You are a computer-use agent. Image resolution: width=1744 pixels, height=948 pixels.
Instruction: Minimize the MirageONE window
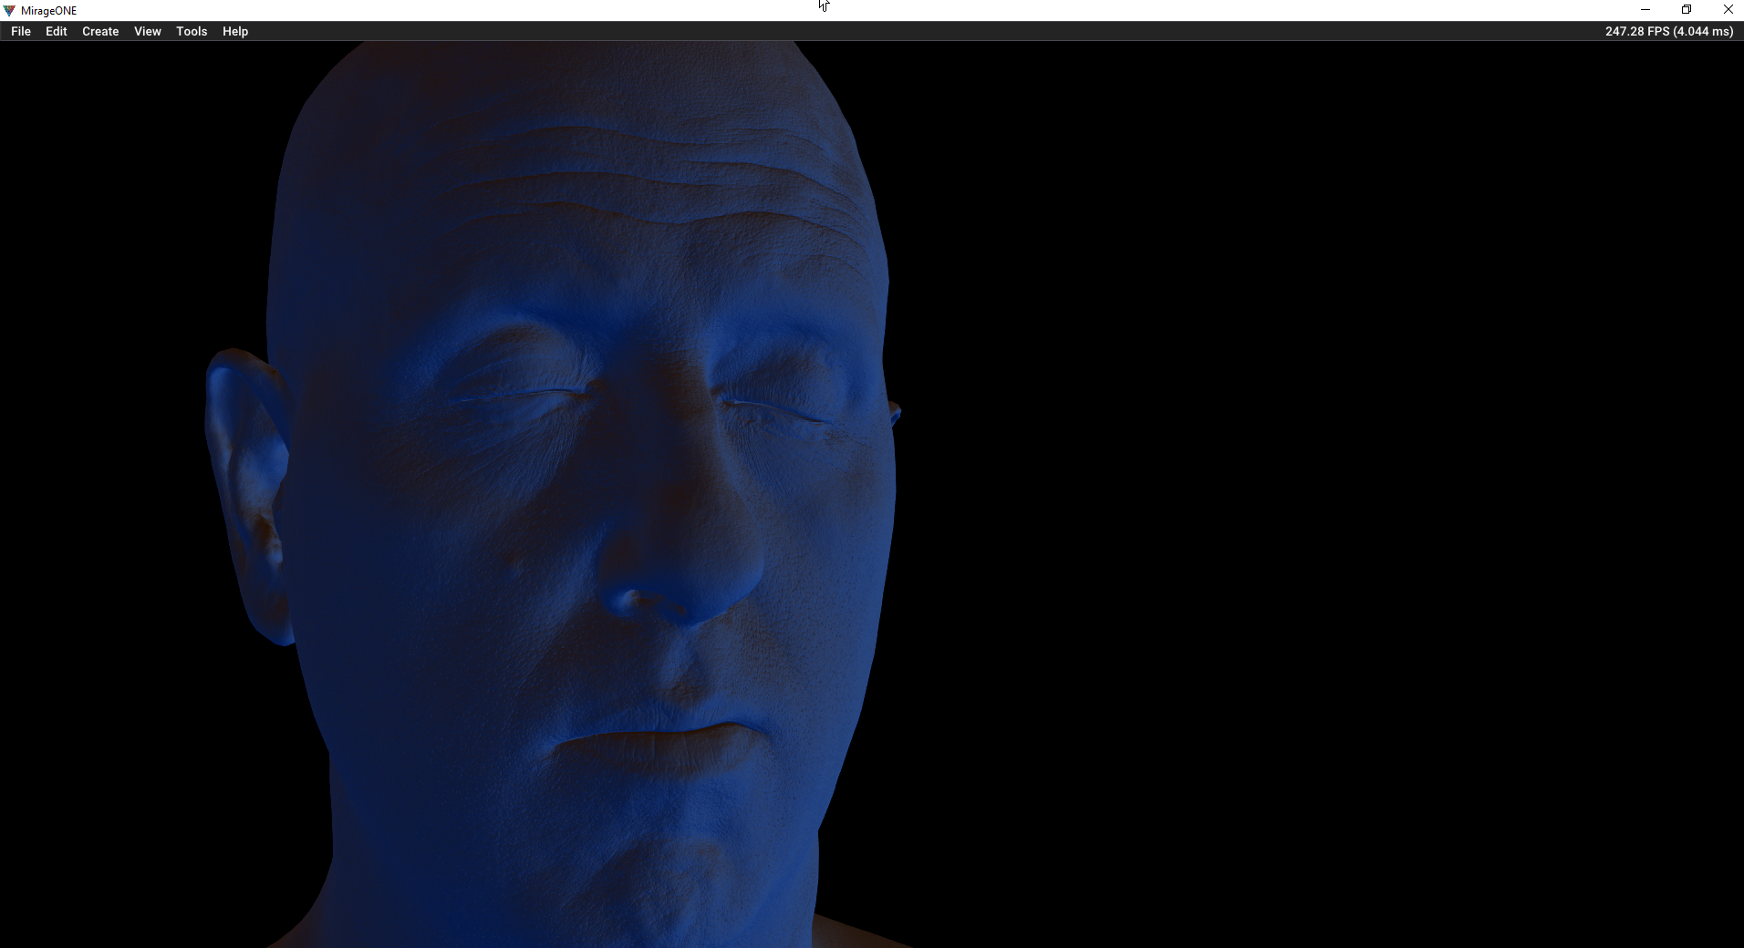[1645, 10]
